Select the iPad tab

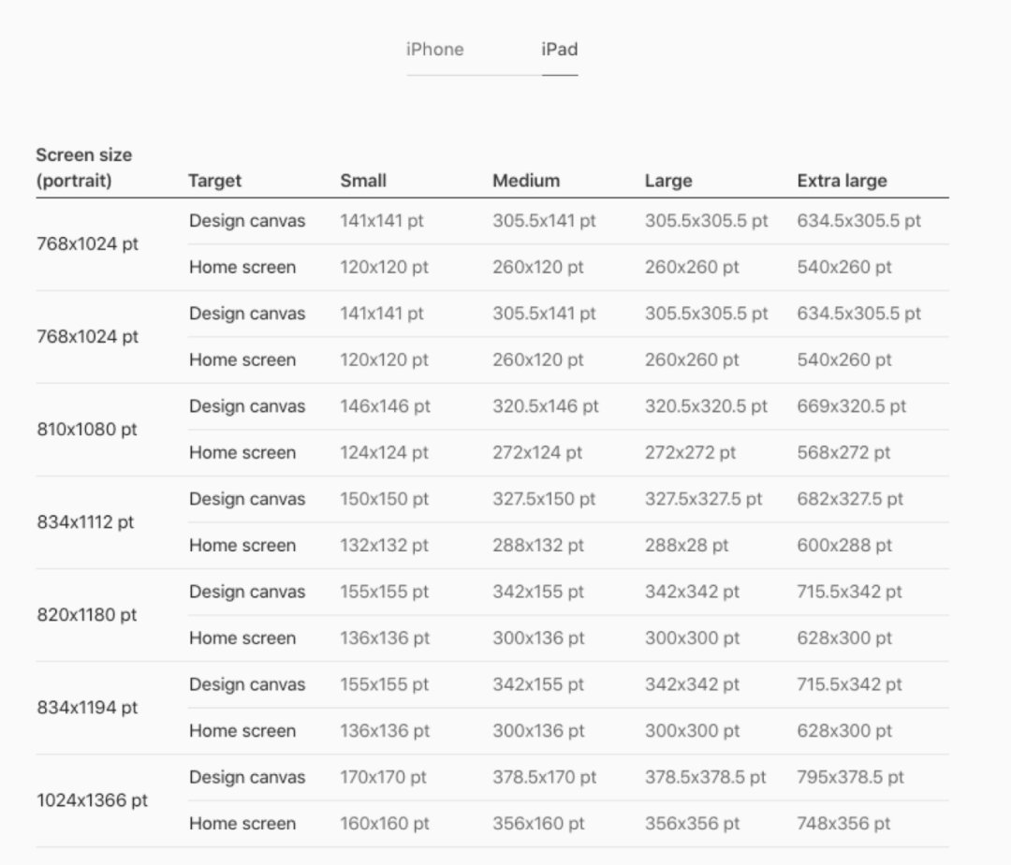pyautogui.click(x=559, y=50)
